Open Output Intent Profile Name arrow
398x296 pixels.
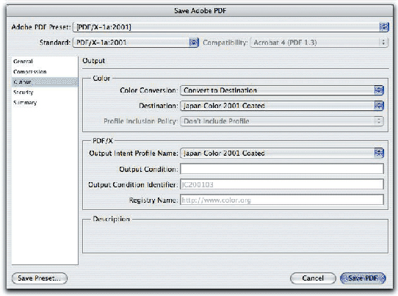click(379, 153)
